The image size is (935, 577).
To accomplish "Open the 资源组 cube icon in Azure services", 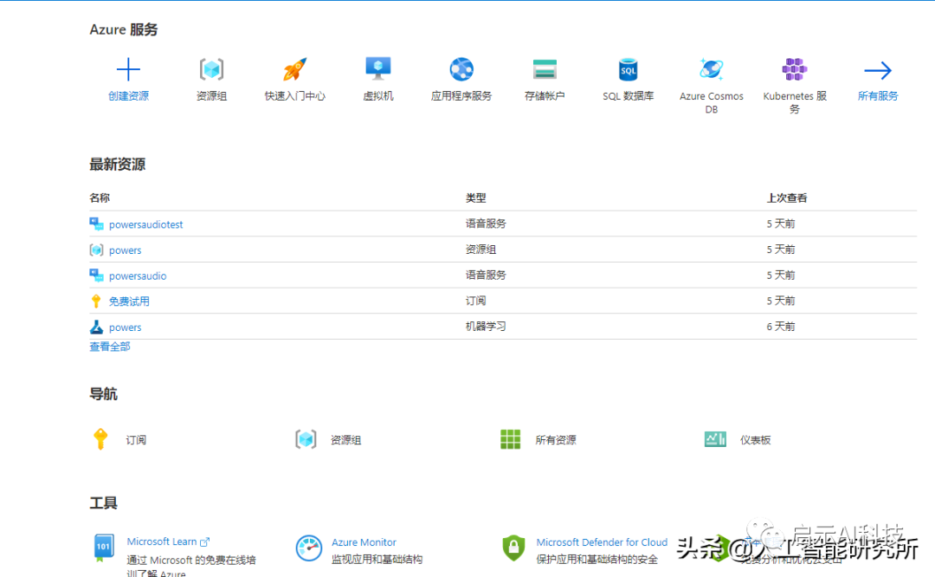I will point(212,70).
